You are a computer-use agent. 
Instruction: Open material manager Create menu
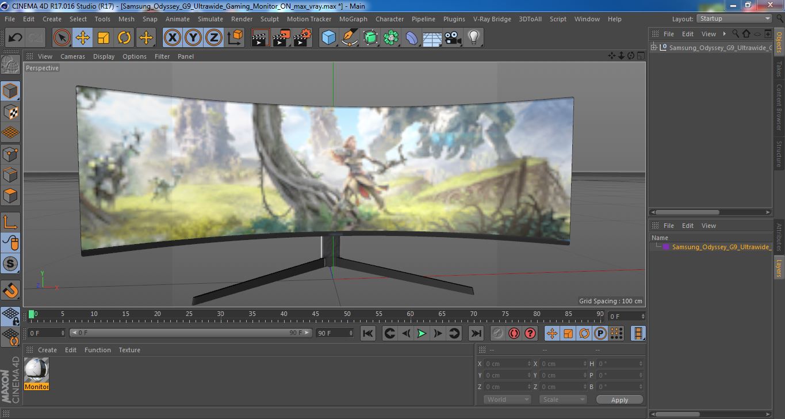48,350
